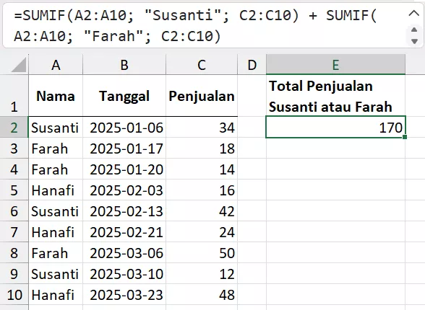Select sales value 12

coord(202,273)
